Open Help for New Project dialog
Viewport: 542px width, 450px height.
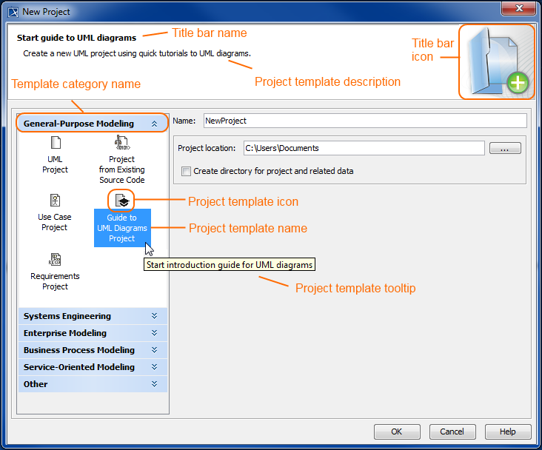click(x=507, y=431)
